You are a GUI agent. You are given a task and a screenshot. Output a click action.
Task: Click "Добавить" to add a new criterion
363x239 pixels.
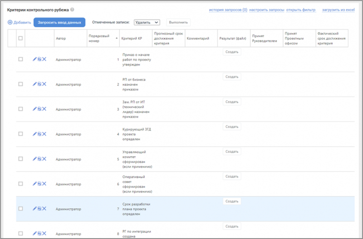[20, 22]
